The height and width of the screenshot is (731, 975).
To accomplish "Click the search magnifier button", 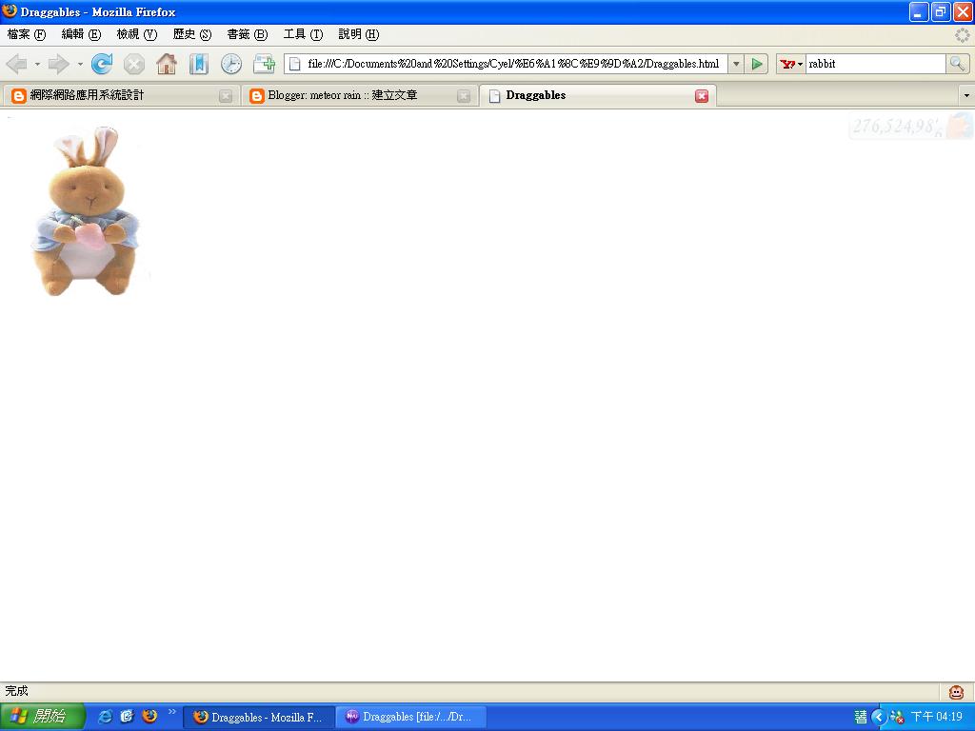I will pyautogui.click(x=957, y=64).
